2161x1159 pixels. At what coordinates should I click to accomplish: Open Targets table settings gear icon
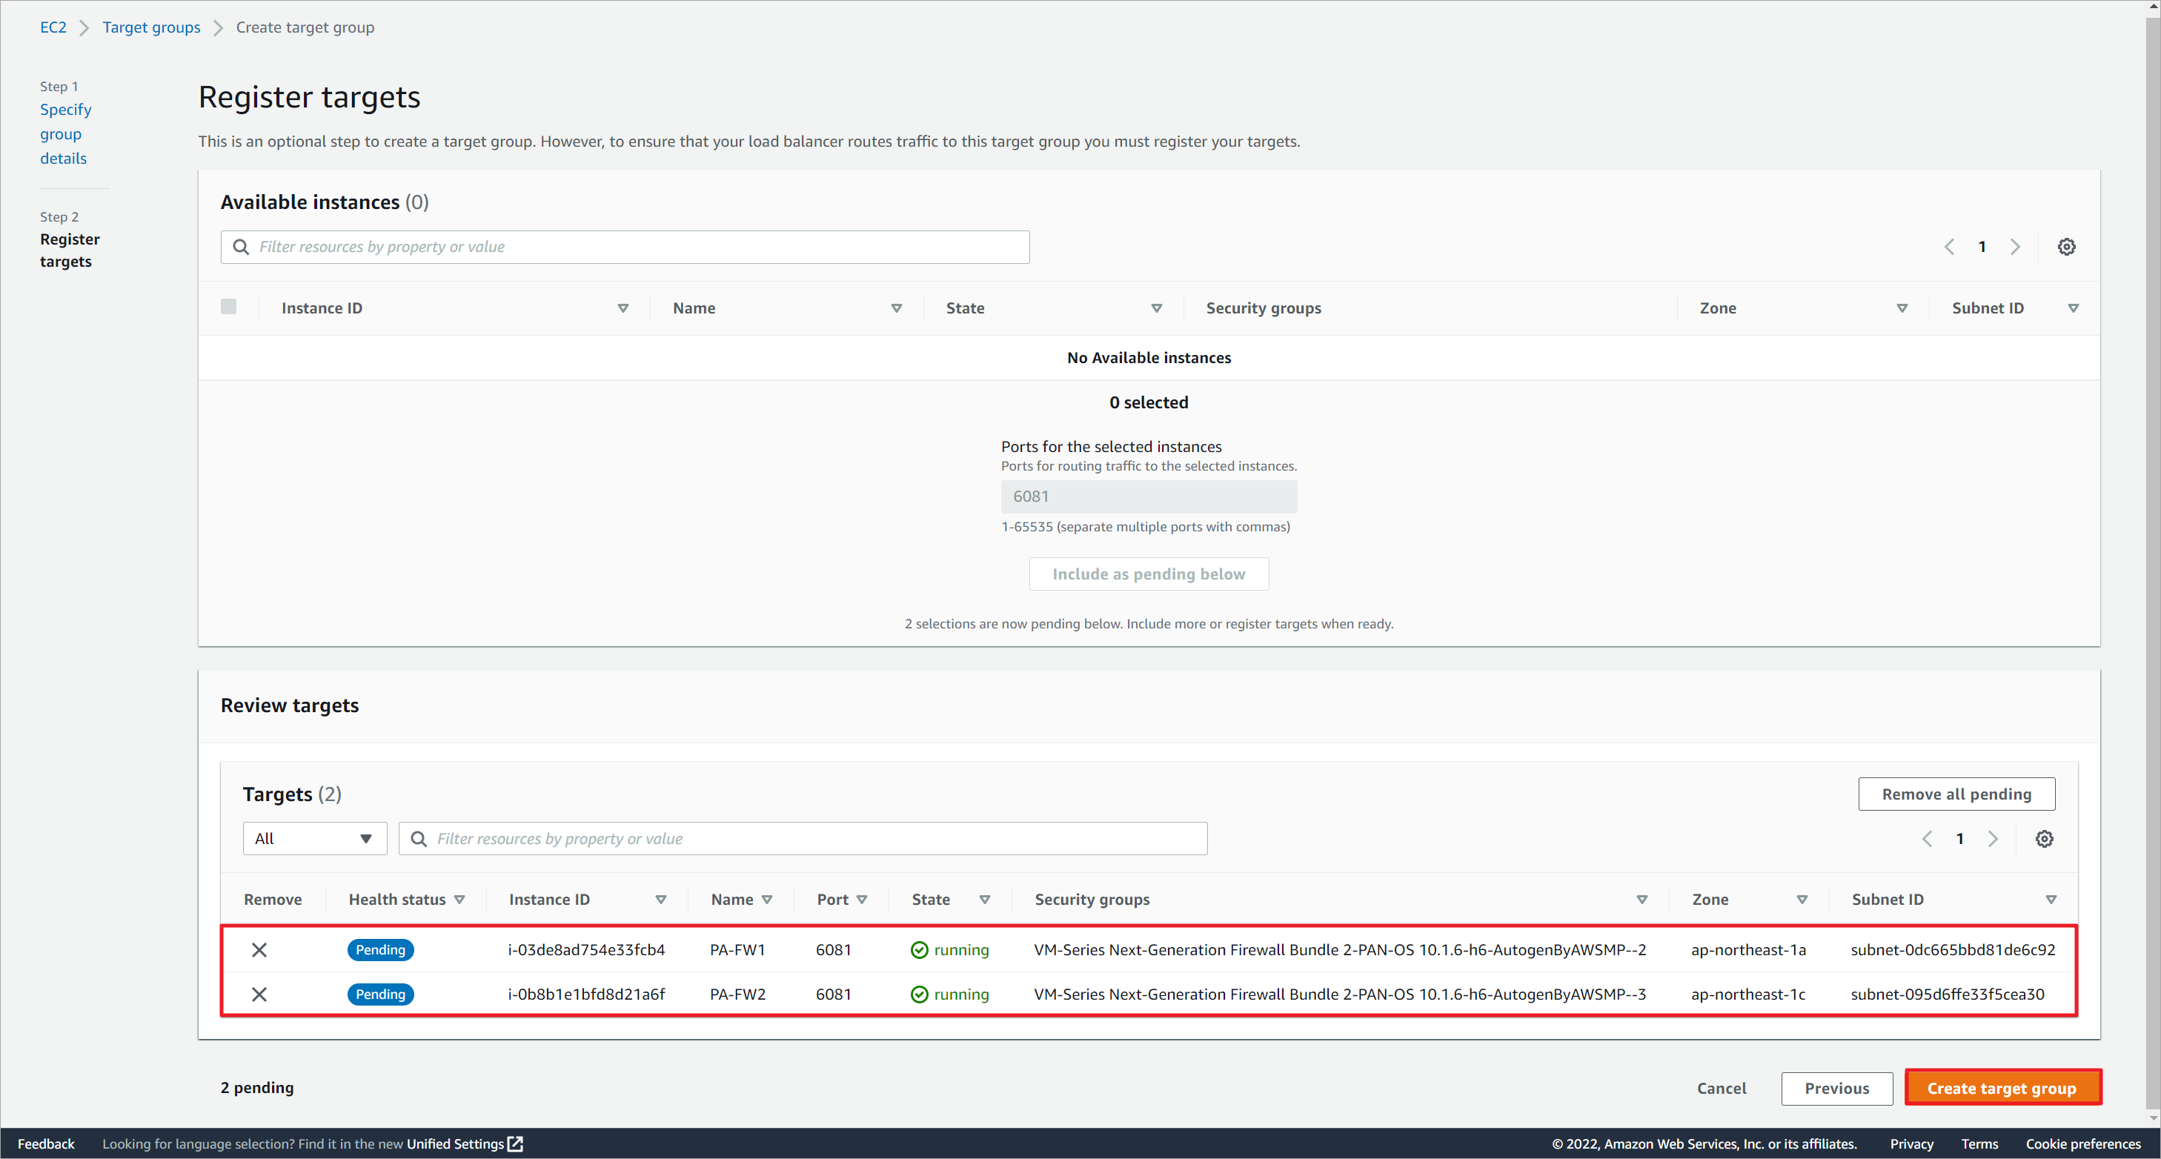tap(2045, 839)
